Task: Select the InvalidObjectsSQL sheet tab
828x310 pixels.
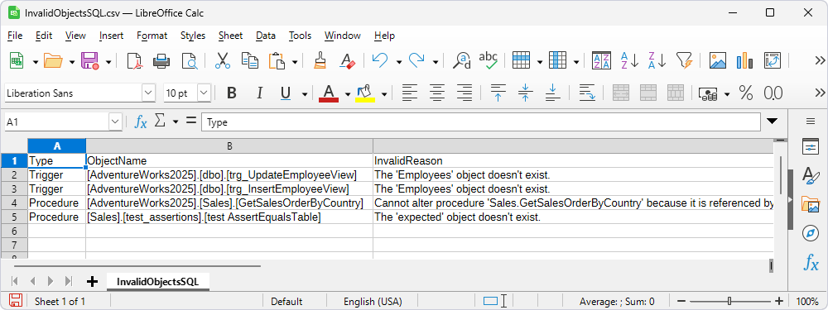Action: [158, 282]
